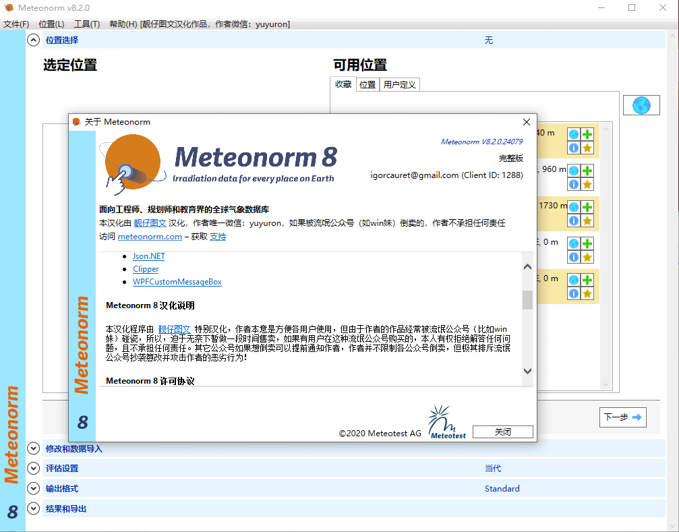Viewport: 679px width, 532px height.
Task: Click the 下一步 button
Action: pyautogui.click(x=623, y=417)
